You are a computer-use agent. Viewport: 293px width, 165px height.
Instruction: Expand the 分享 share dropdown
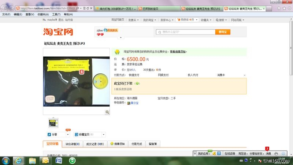point(67,135)
